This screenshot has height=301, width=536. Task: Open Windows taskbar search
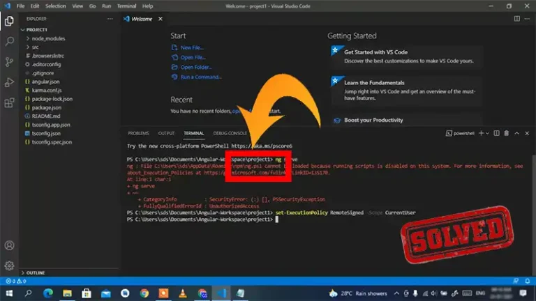coord(29,293)
